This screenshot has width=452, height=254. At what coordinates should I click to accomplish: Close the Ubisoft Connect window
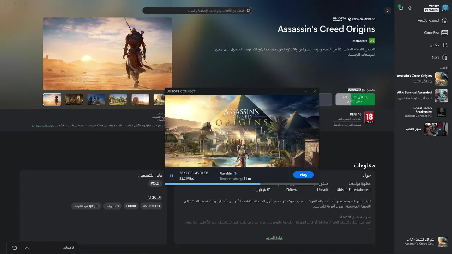coord(315,91)
